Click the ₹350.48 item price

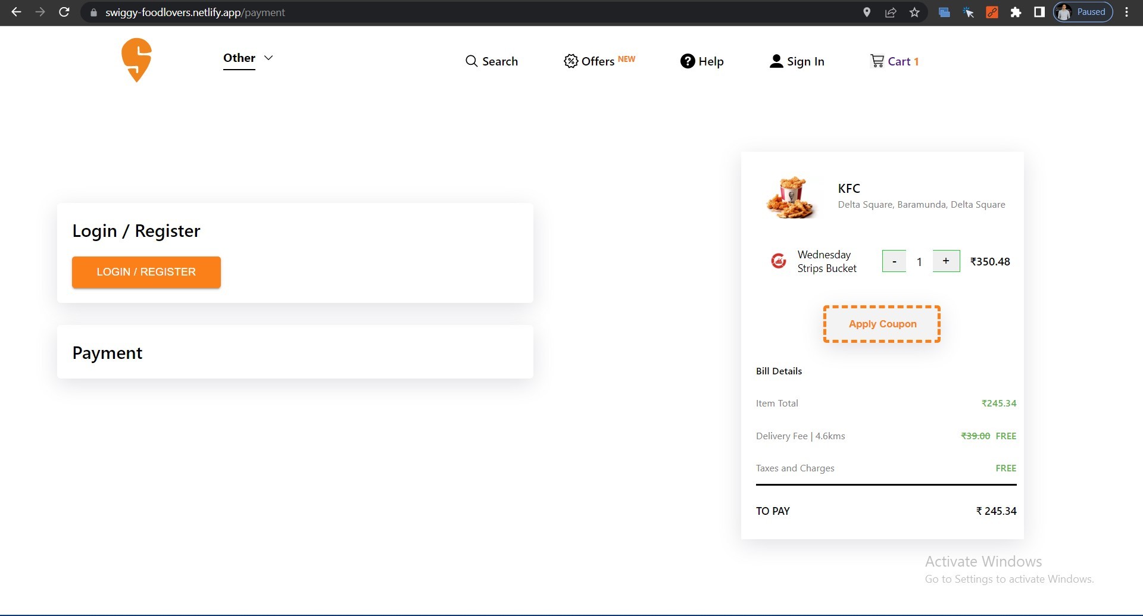point(990,261)
